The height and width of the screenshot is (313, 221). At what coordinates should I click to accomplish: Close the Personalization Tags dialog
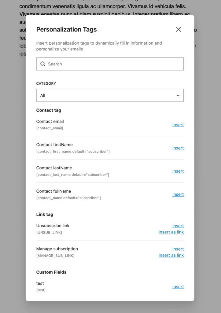[x=179, y=29]
